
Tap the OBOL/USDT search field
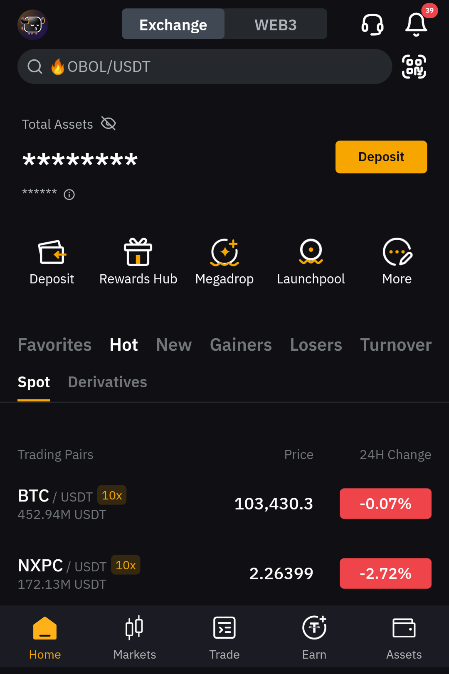point(205,66)
